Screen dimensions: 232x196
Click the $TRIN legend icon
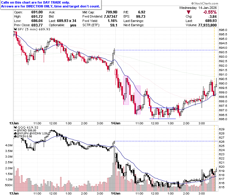15,137
